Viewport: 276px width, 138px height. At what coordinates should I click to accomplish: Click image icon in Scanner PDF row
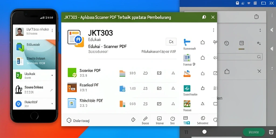tap(159, 73)
